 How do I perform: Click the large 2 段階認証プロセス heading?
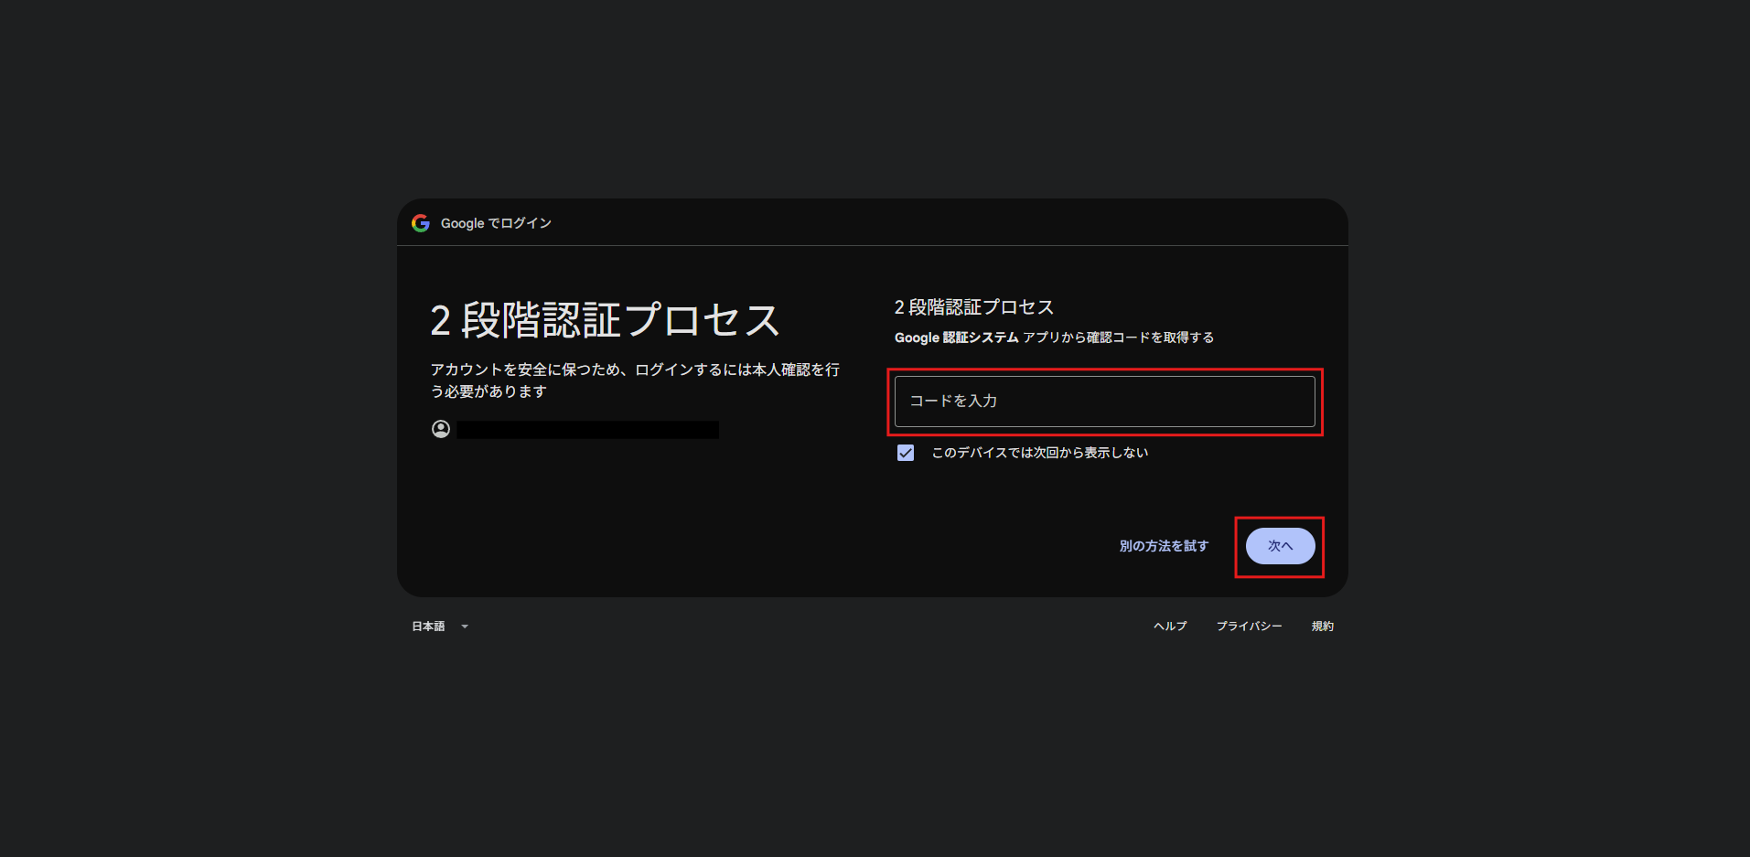605,321
